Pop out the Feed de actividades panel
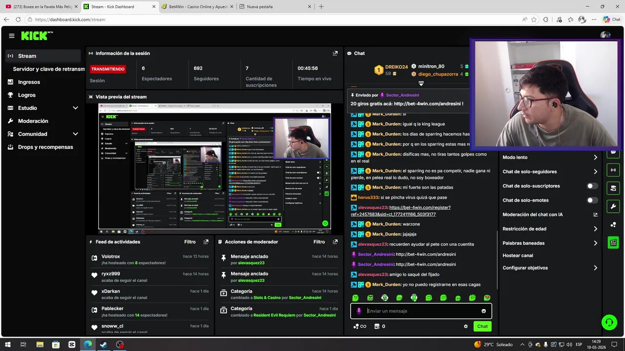Screen dimensions: 625x351 coord(206,242)
